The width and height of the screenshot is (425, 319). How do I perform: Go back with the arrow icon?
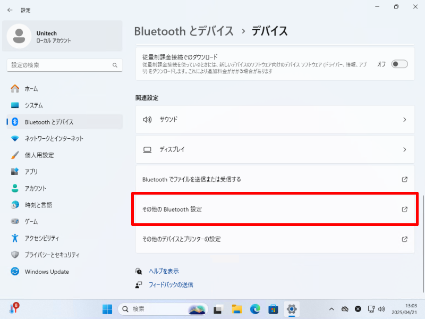pyautogui.click(x=10, y=10)
